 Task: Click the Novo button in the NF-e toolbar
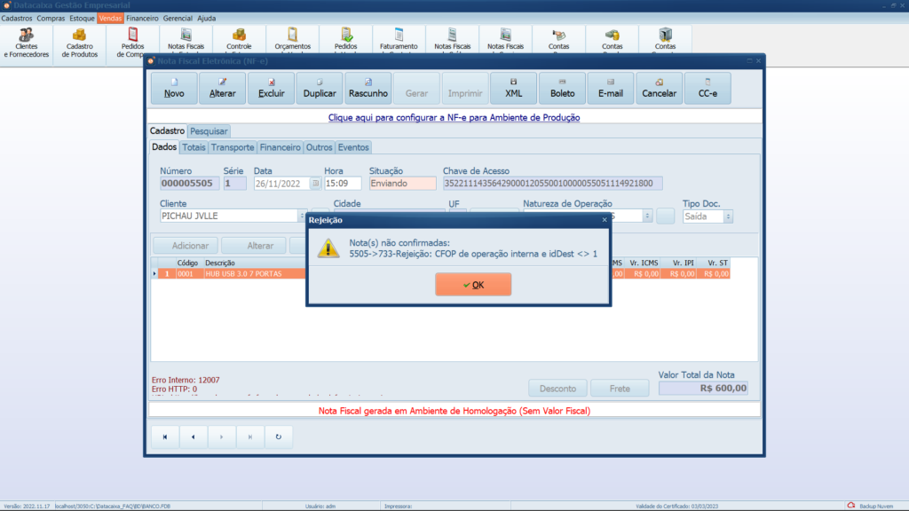(174, 88)
